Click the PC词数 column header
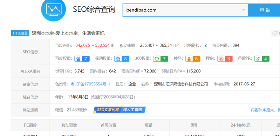The width and height of the screenshot is (280, 136). click(x=30, y=125)
